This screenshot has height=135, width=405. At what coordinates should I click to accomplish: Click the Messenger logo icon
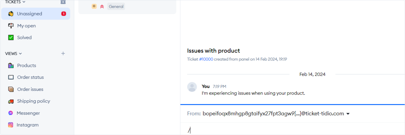click(11, 113)
